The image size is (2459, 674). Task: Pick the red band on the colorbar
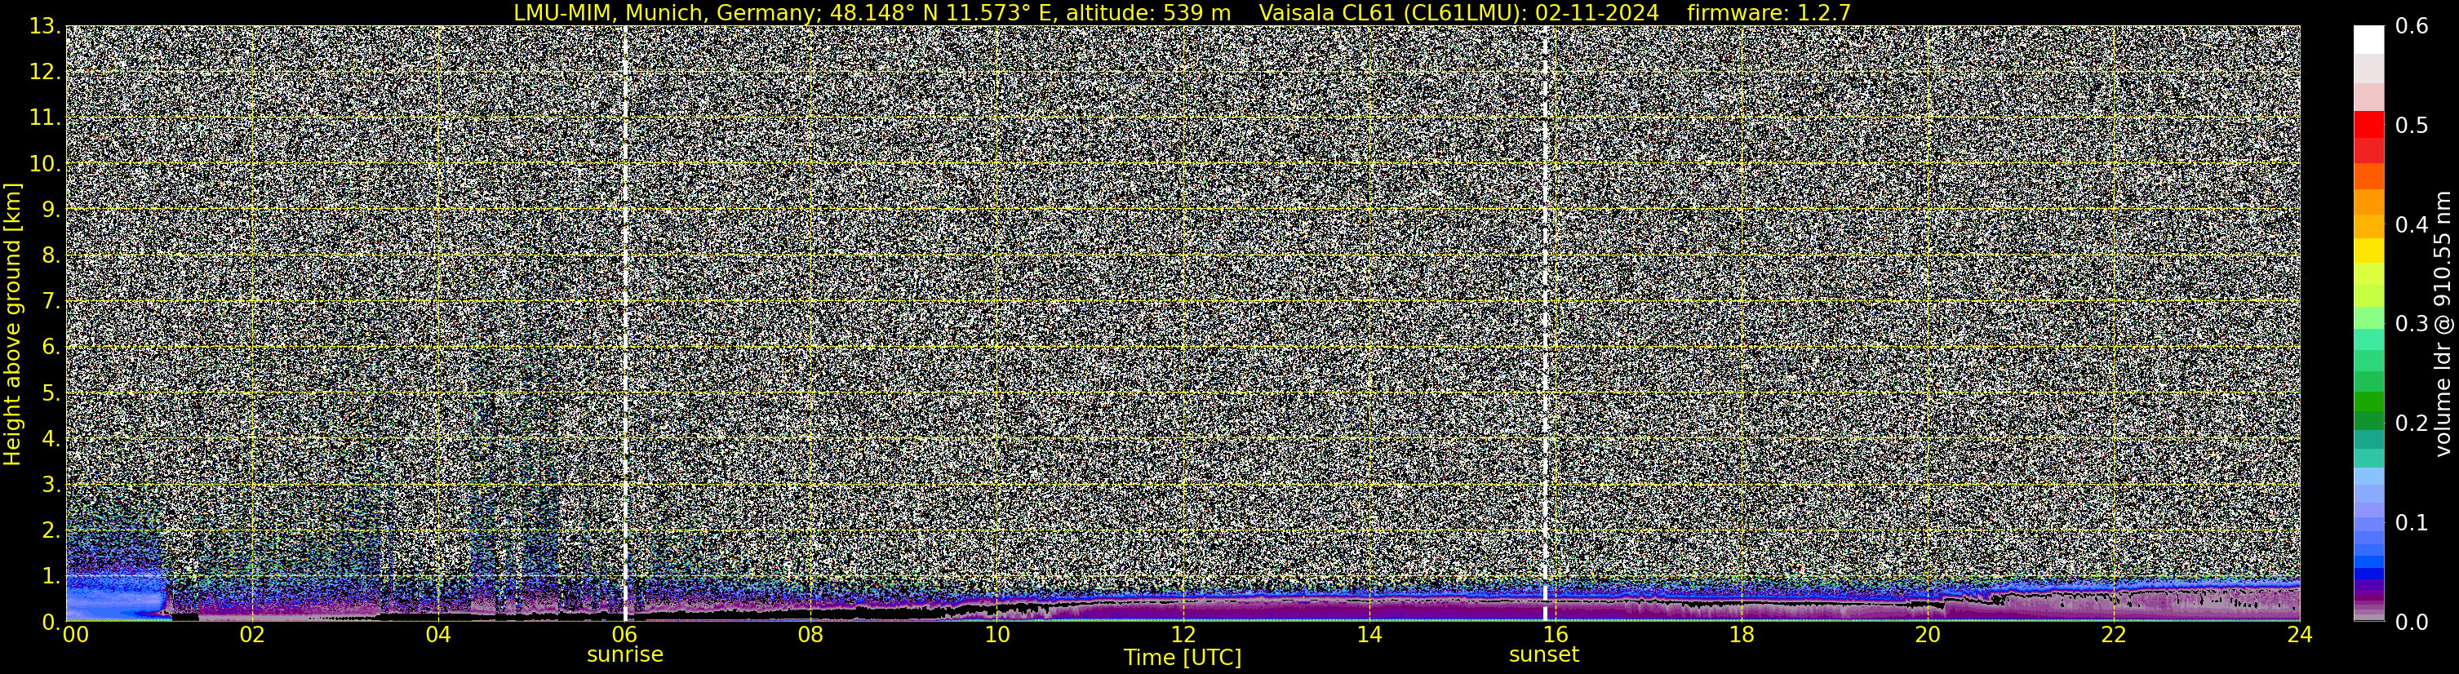click(2368, 126)
